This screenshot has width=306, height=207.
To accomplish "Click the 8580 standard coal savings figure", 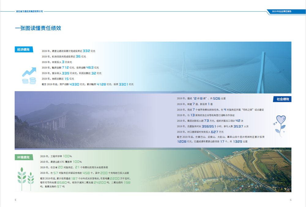I will click(x=62, y=182).
